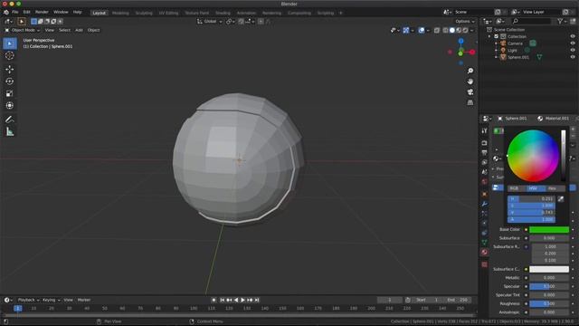
Task: Select the Select Box tool
Action: point(10,43)
